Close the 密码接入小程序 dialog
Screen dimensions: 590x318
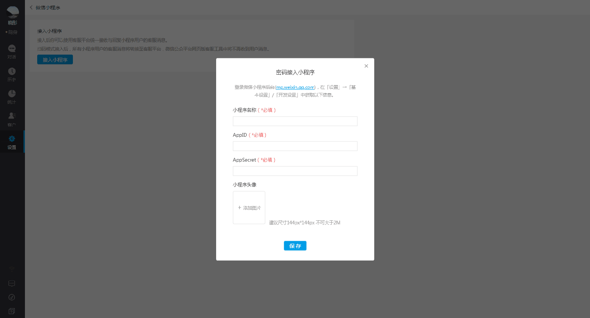click(366, 66)
